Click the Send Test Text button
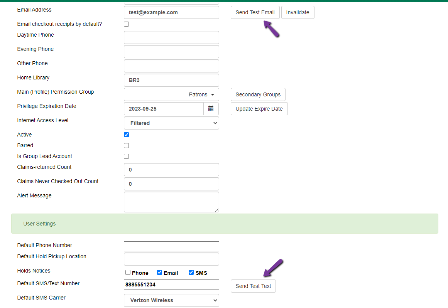Viewport: 448px width, 308px height. pos(253,286)
